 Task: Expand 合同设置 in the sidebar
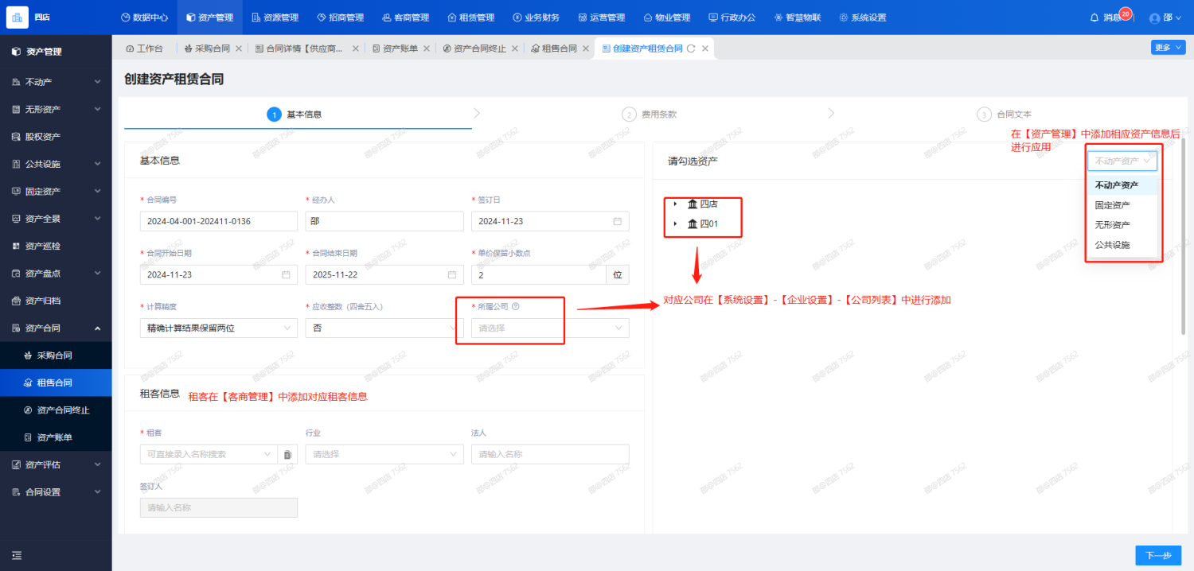(x=56, y=492)
